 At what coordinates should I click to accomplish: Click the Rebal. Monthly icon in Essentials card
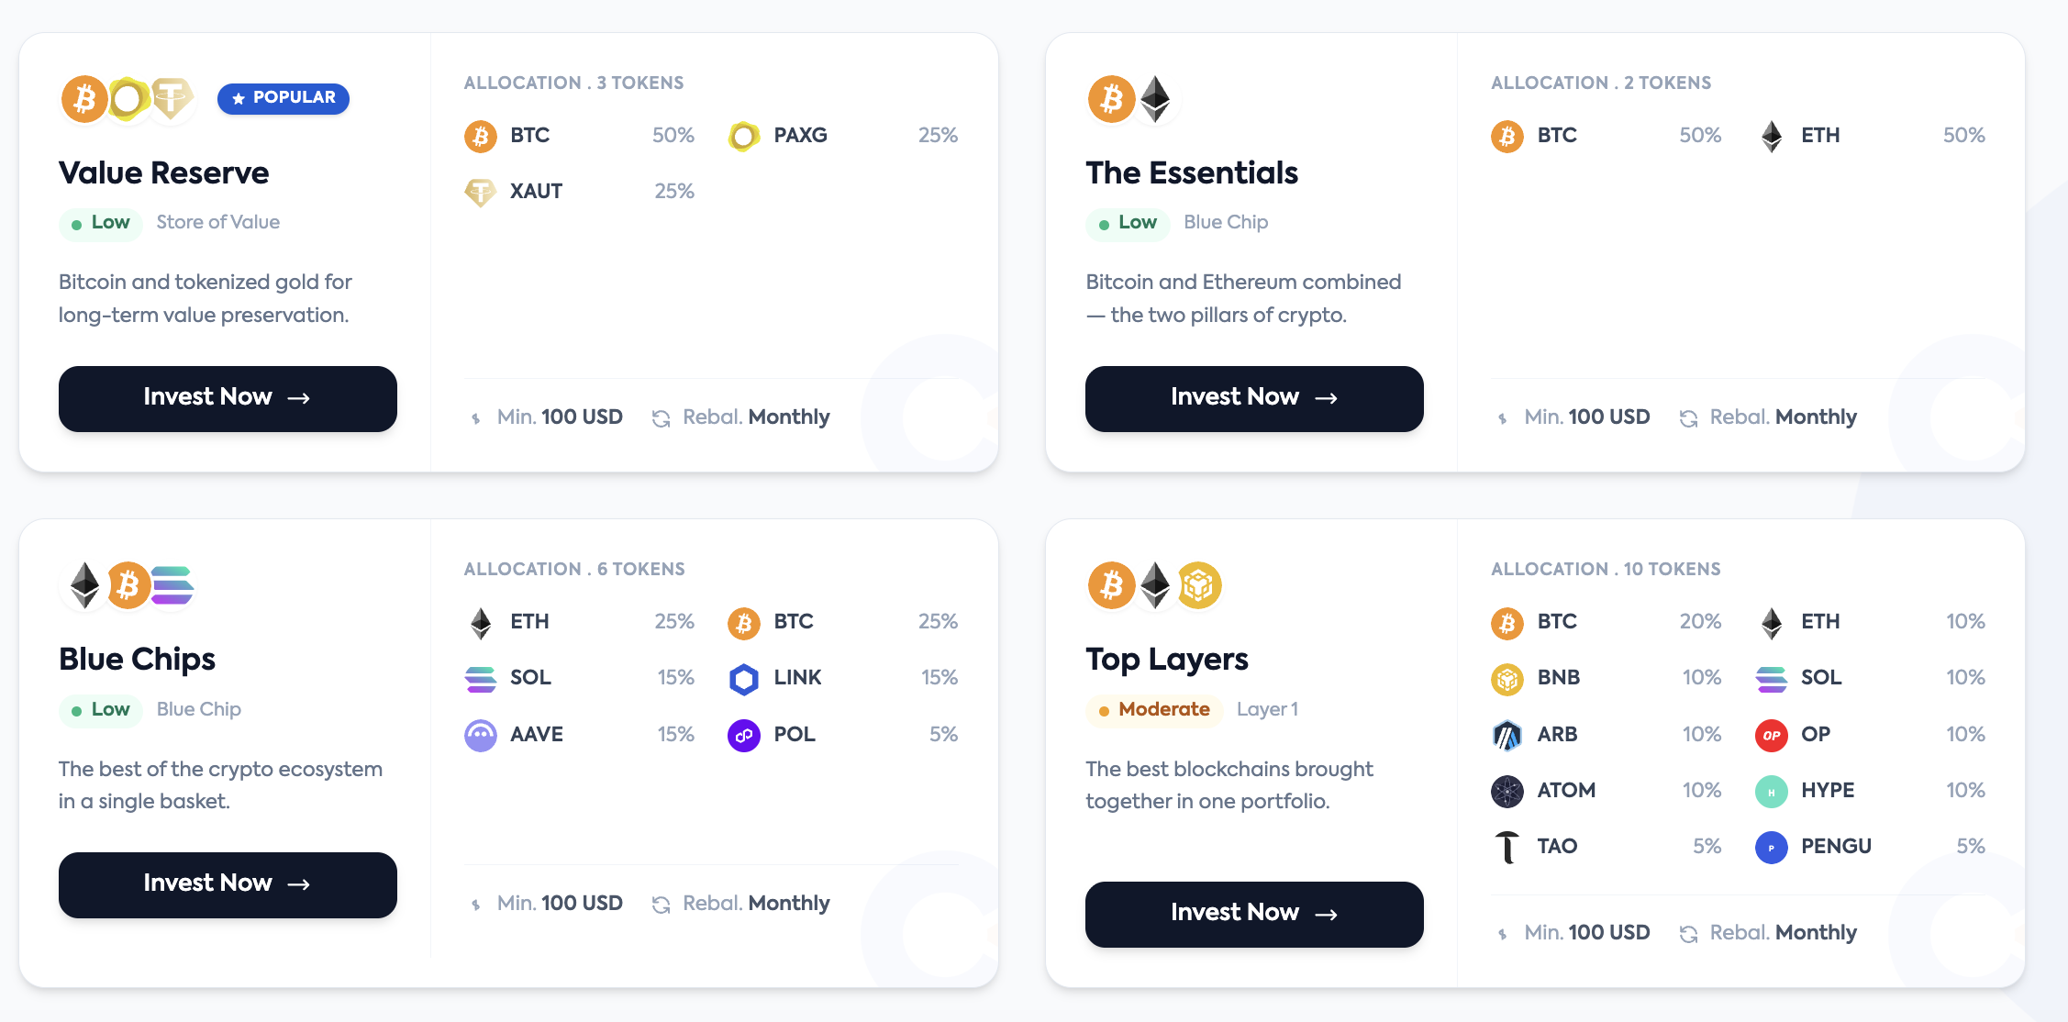click(1688, 418)
